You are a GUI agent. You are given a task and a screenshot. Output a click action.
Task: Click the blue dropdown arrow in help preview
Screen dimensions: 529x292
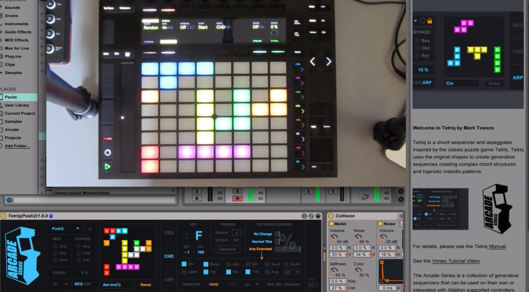click(415, 21)
